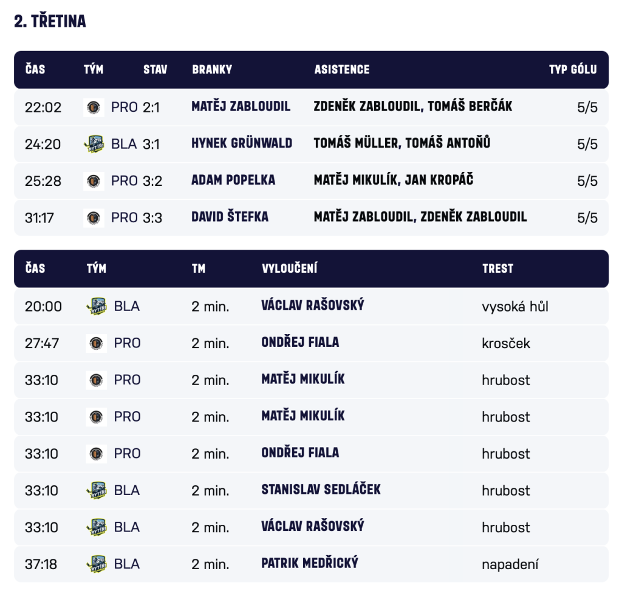Click the TYP GÓLU column header
The height and width of the screenshot is (591, 622).
[x=572, y=69]
